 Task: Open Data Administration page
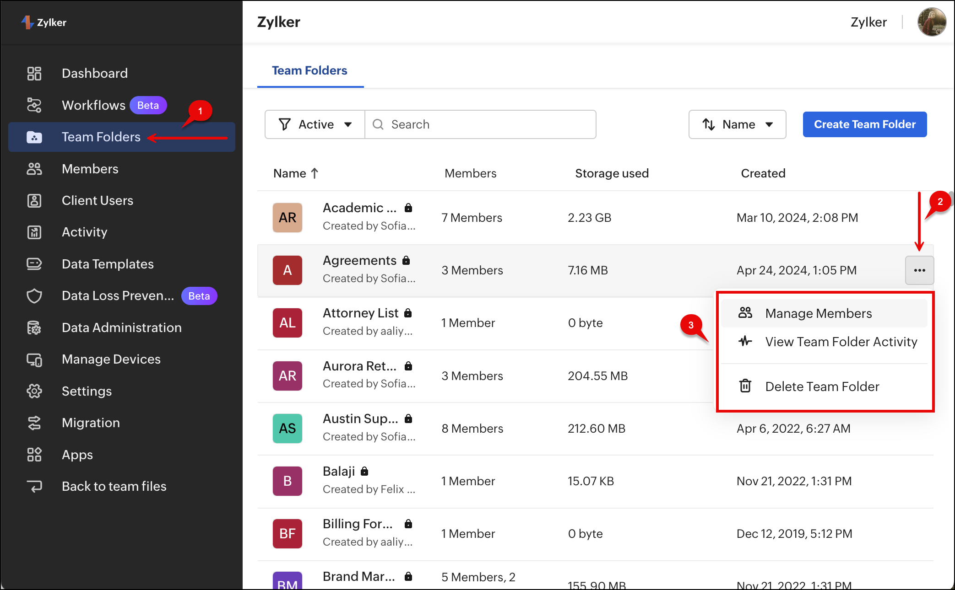pyautogui.click(x=121, y=327)
